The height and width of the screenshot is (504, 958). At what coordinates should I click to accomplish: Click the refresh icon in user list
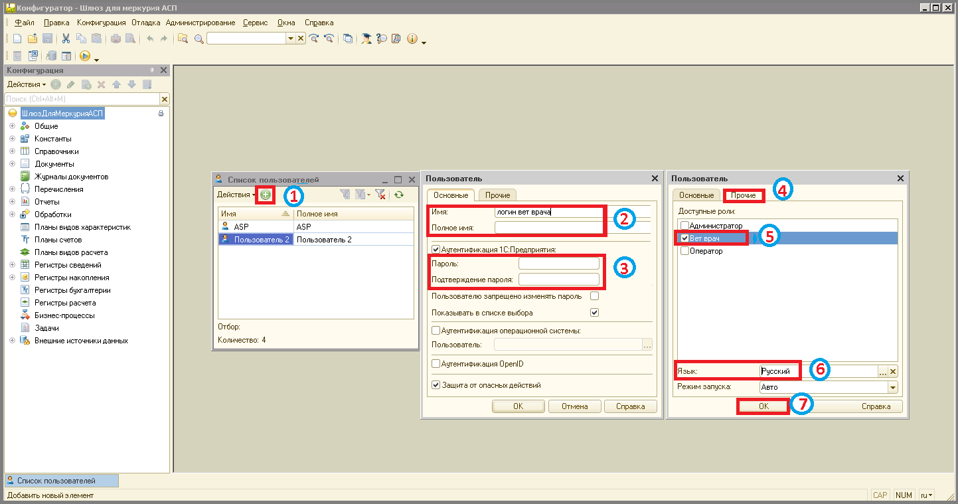tap(399, 195)
